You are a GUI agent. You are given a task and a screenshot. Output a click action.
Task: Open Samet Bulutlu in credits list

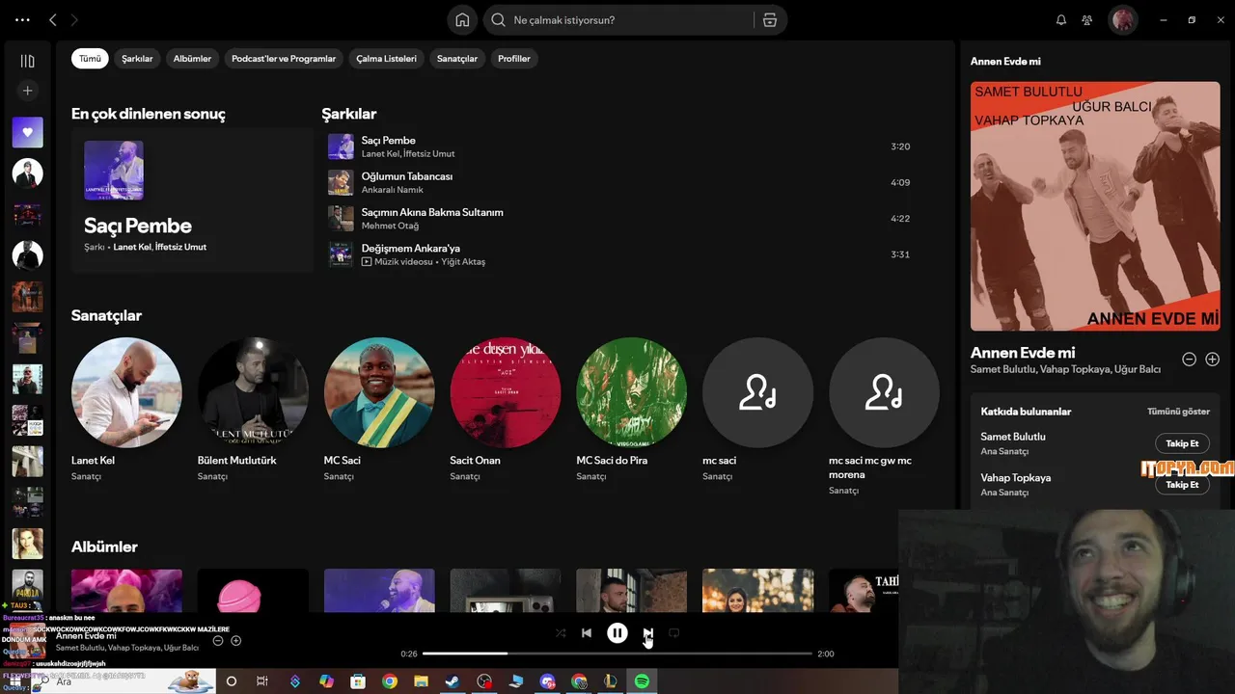click(1013, 437)
